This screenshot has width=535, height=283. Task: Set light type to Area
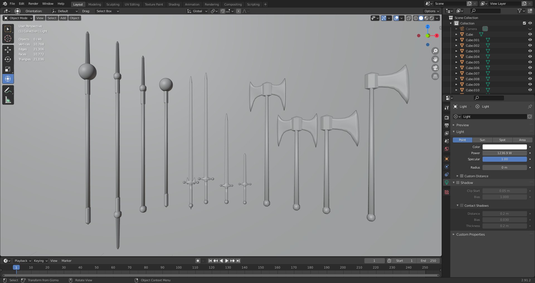[522, 140]
